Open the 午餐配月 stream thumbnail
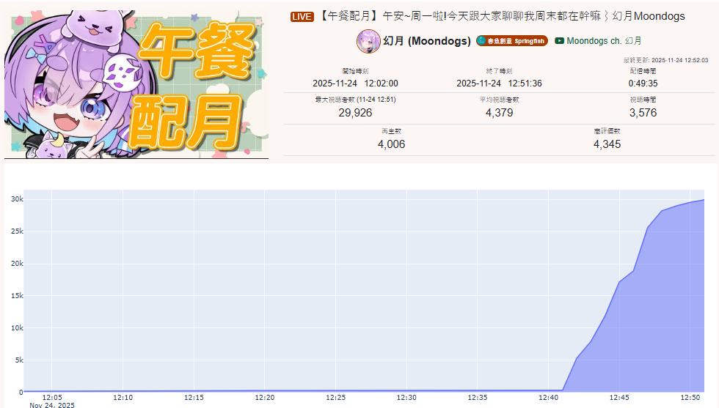This screenshot has height=408, width=719. (136, 81)
